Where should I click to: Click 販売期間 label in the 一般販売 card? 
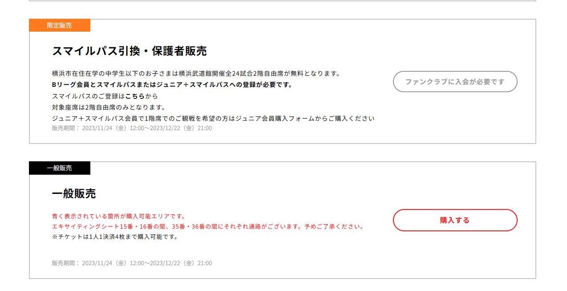point(65,263)
